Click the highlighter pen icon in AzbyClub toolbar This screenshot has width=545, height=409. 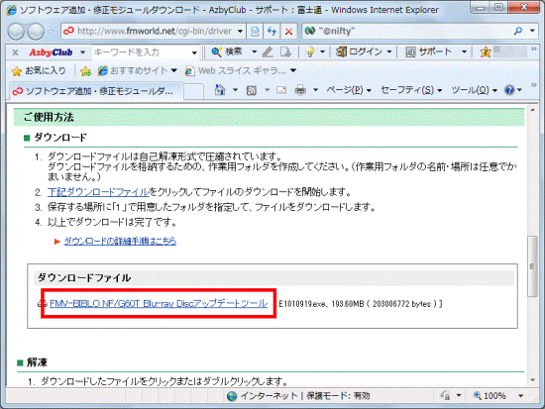(268, 52)
